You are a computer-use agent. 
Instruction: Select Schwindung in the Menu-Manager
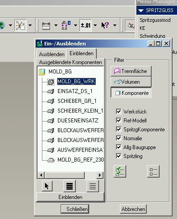(152, 36)
